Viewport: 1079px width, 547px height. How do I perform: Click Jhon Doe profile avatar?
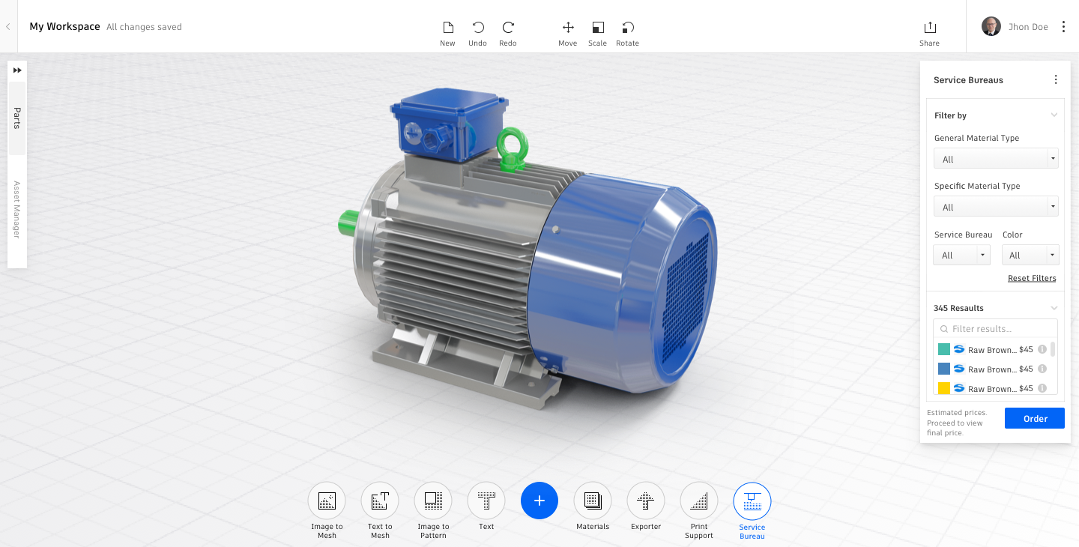(991, 26)
